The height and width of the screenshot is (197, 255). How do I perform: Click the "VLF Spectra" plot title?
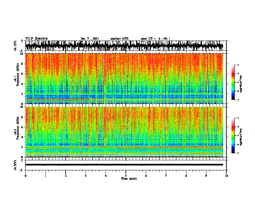pos(36,38)
